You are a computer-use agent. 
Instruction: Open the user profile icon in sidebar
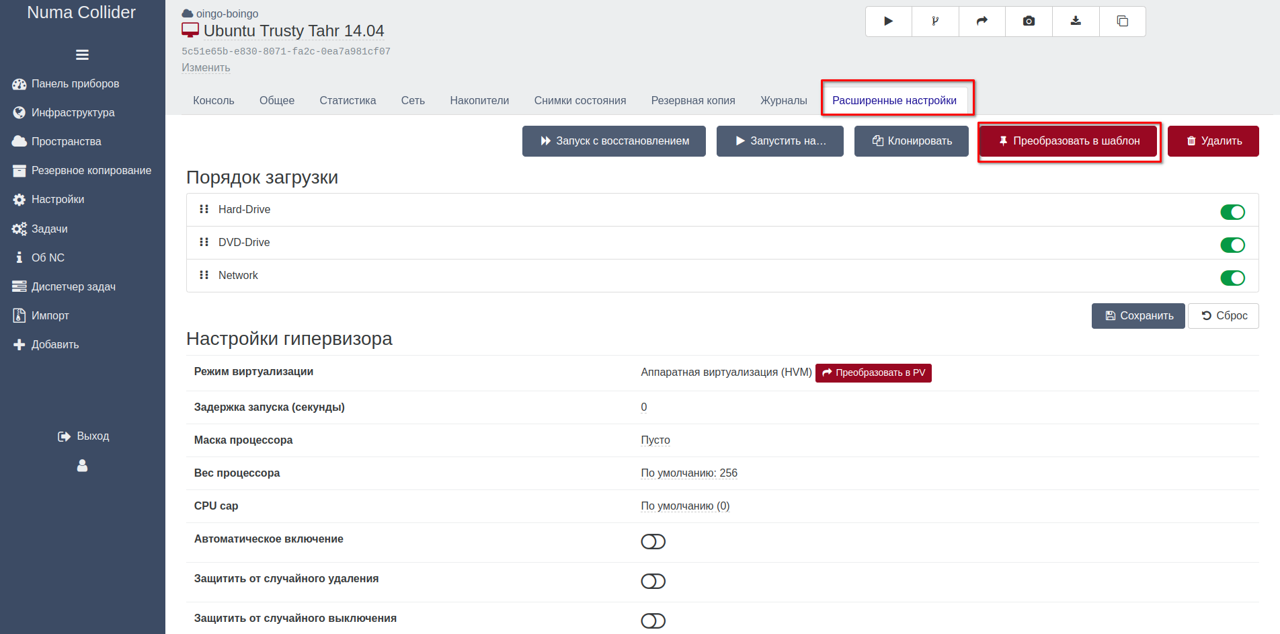(82, 465)
